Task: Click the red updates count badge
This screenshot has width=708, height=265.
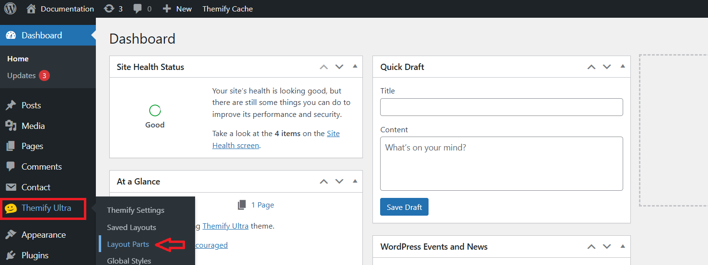Action: tap(45, 76)
